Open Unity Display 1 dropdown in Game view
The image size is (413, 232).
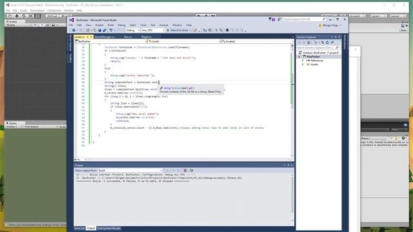tap(14, 127)
